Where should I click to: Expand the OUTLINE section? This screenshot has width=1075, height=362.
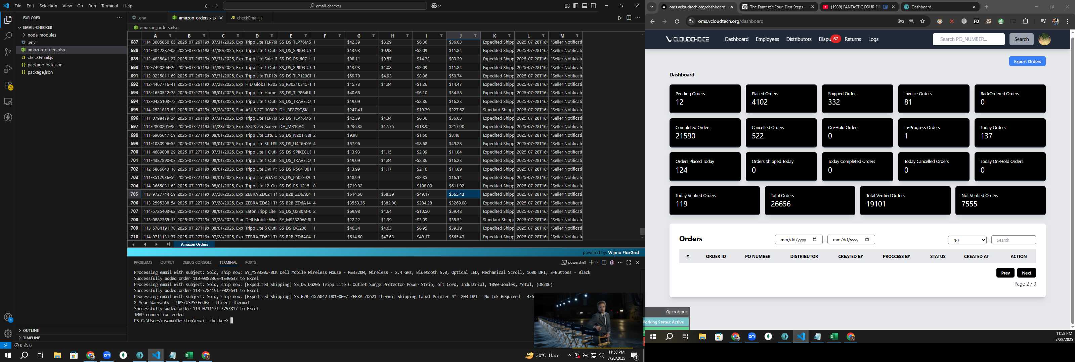pyautogui.click(x=31, y=330)
